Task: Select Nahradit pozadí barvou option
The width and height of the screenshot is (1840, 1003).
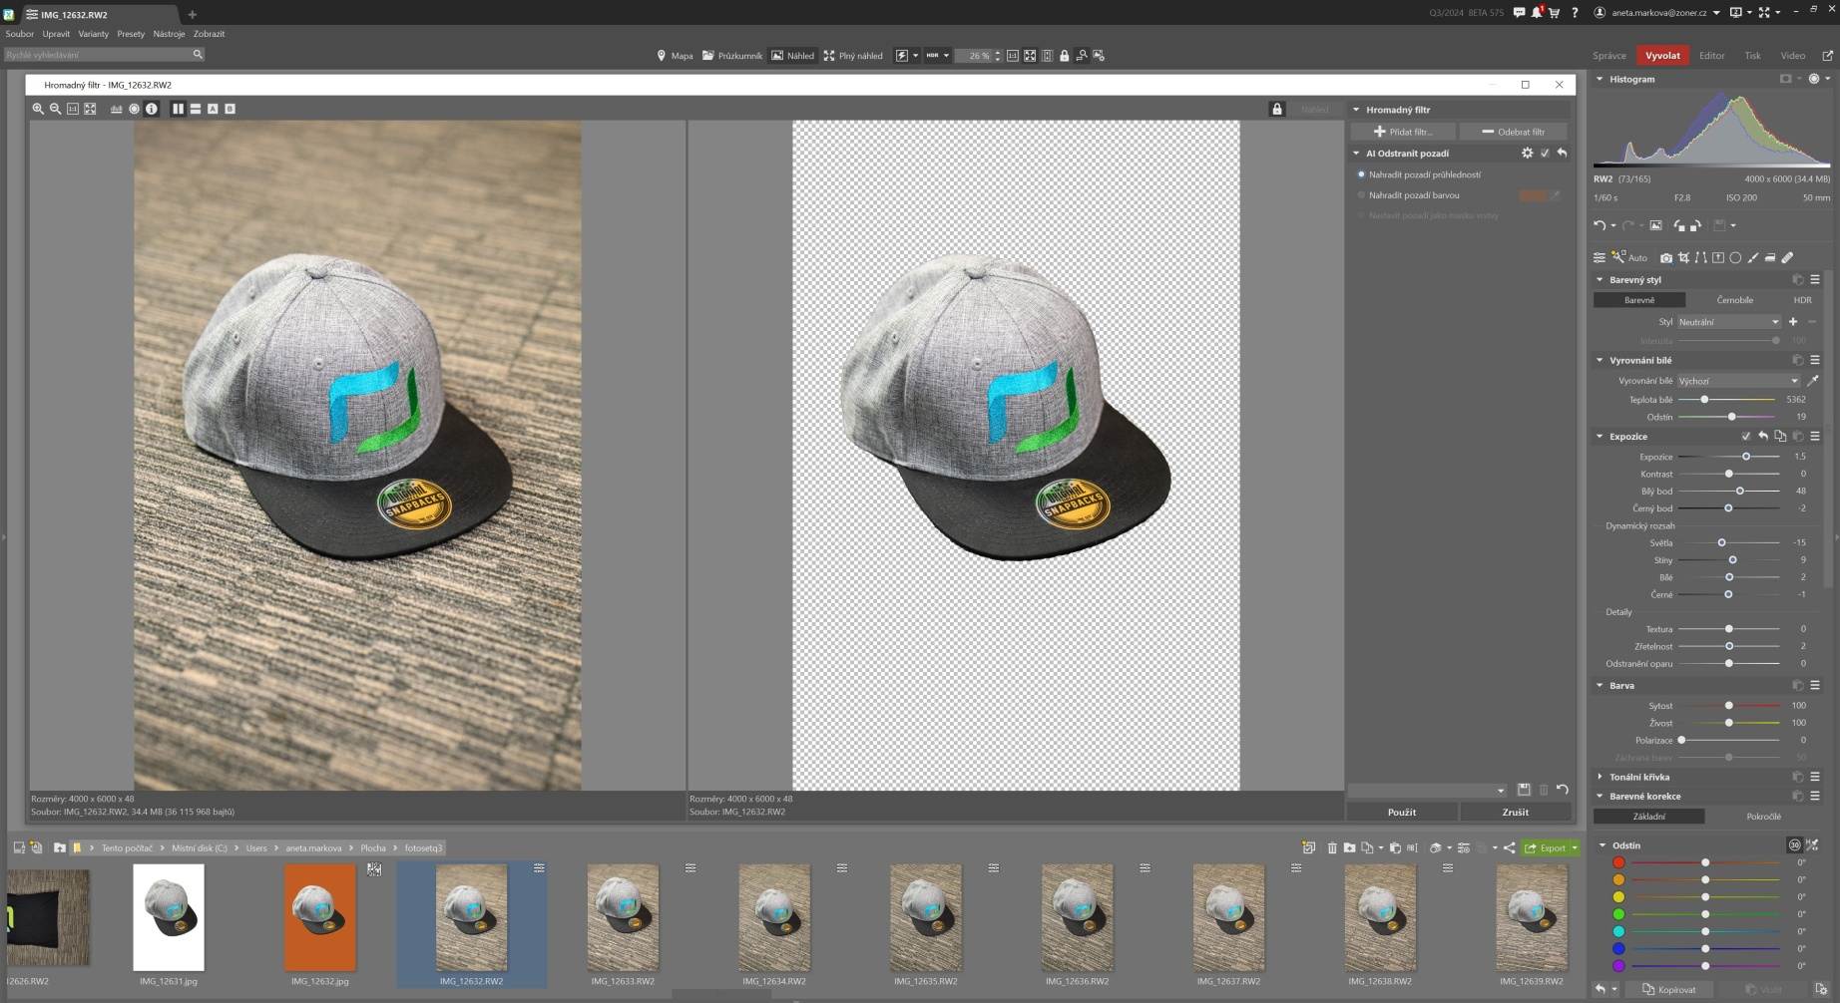Action: 1361,195
